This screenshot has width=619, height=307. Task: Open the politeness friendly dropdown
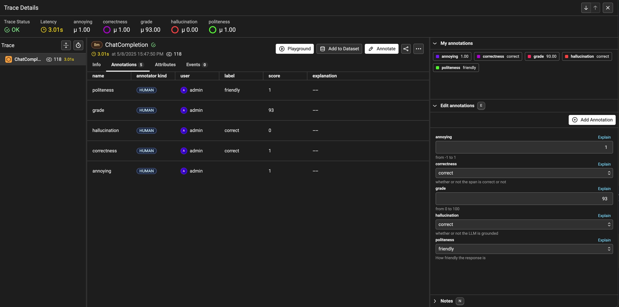point(524,249)
